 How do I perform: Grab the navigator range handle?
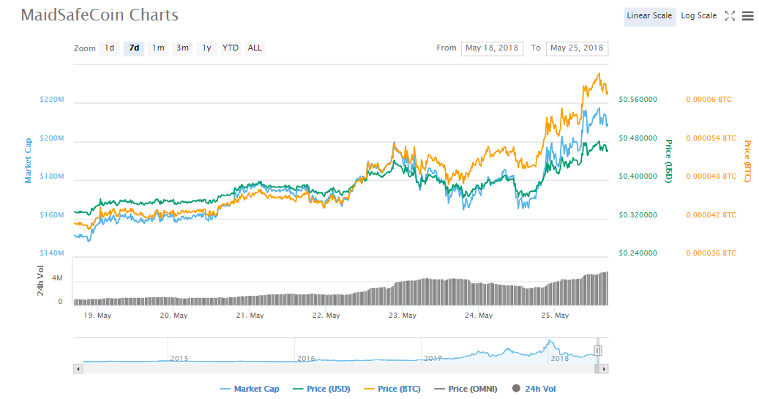click(598, 350)
